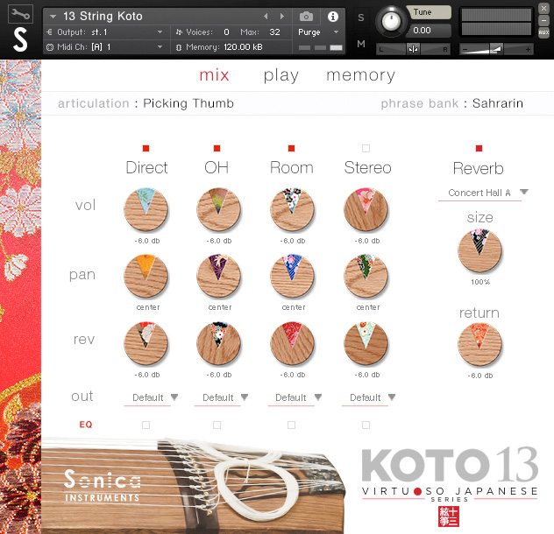Click the red EQ label
This screenshot has height=534, width=554.
point(86,425)
